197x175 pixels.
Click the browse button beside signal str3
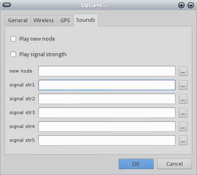pyautogui.click(x=183, y=112)
